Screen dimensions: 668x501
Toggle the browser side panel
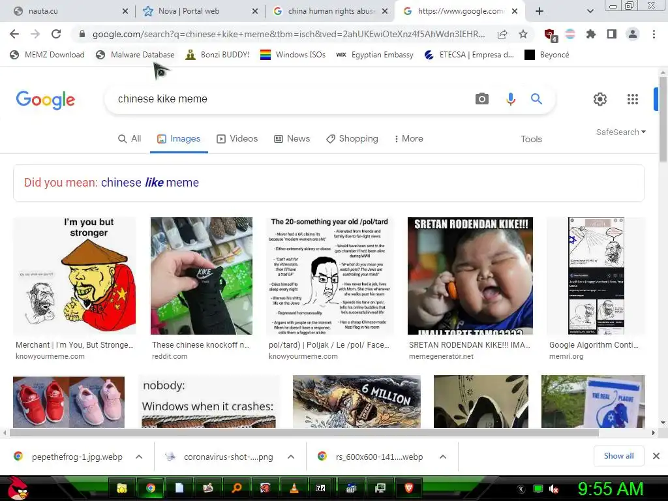612,34
